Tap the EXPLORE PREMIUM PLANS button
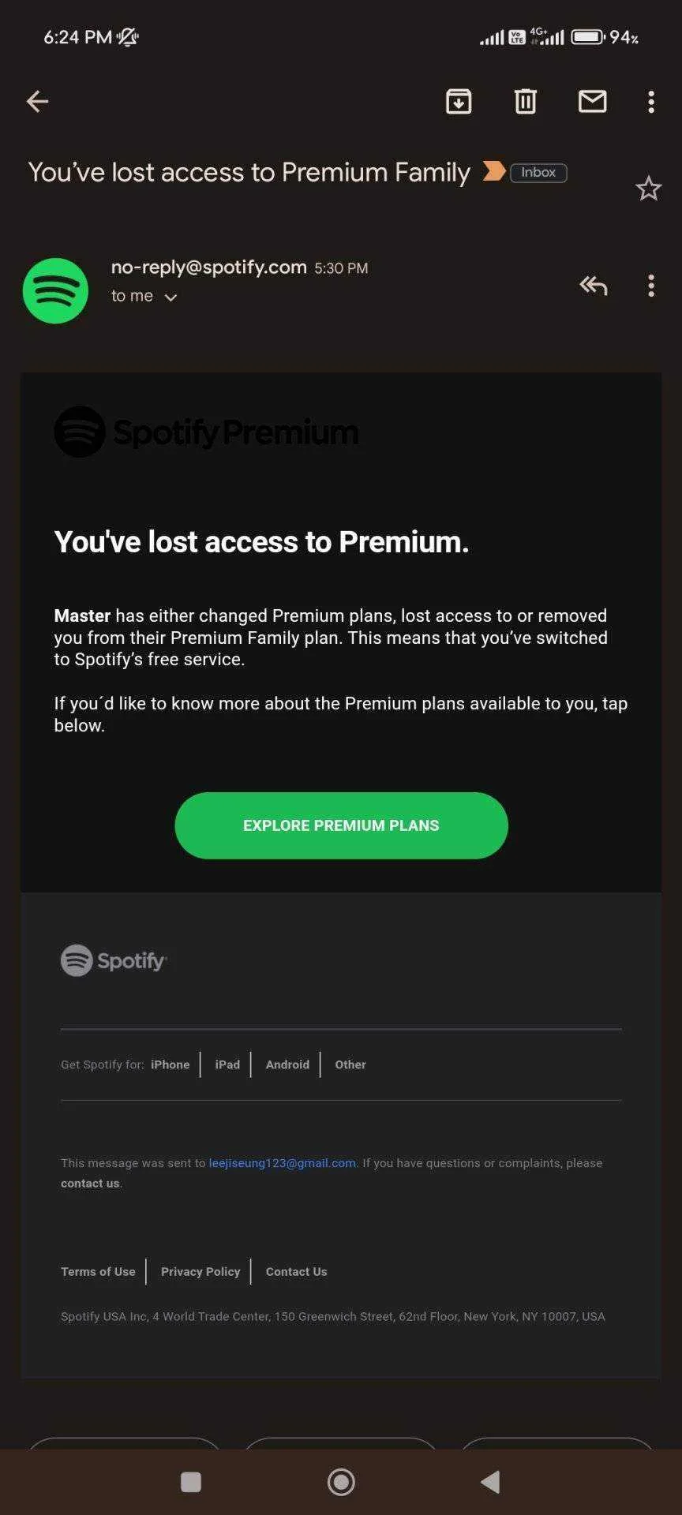Viewport: 682px width, 1515px height. pos(341,825)
